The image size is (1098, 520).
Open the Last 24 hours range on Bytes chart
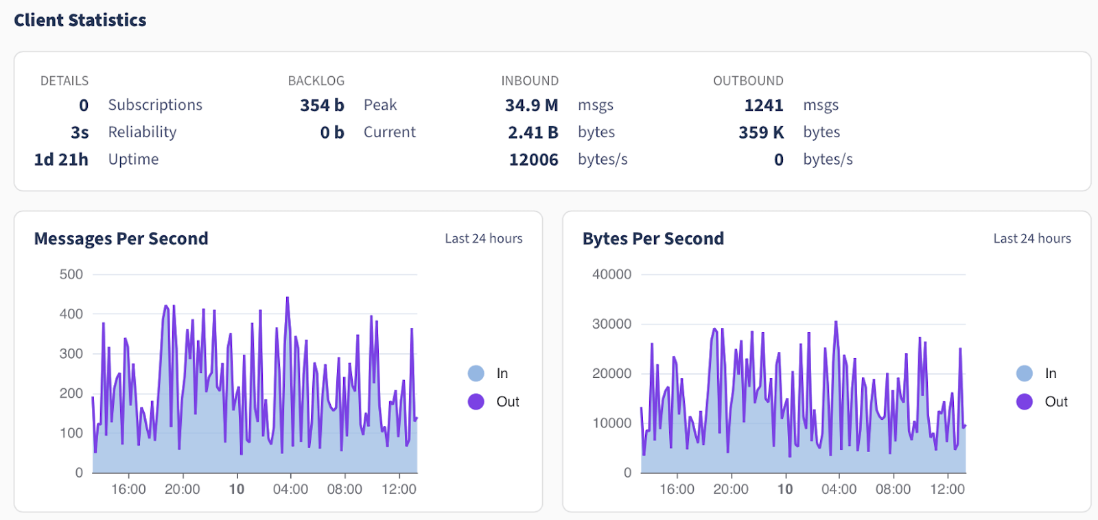(1031, 238)
